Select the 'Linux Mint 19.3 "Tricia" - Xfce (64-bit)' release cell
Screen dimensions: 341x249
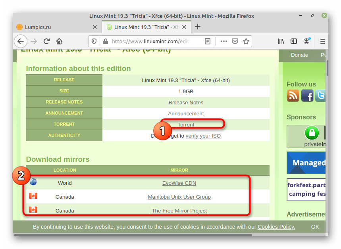pos(186,80)
